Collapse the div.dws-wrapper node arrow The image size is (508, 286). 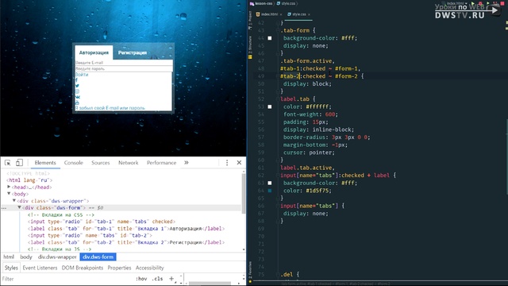[x=14, y=201]
